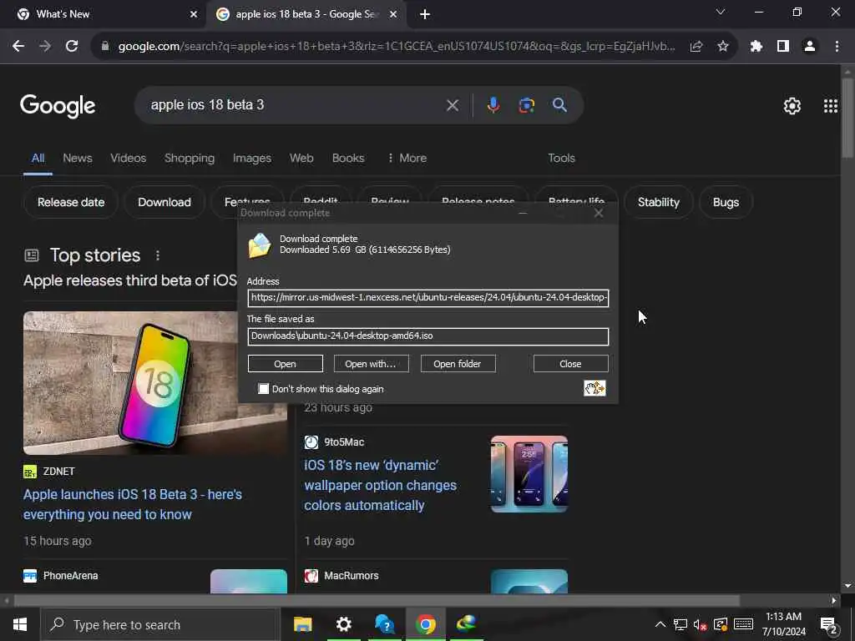Click the muted volume tray icon
The height and width of the screenshot is (641, 855).
(x=701, y=624)
